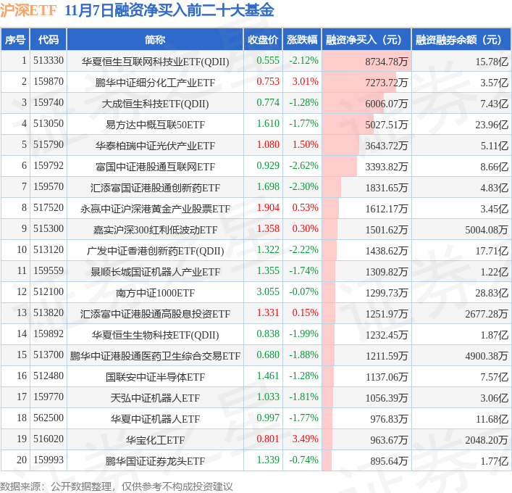Select 华夏中证机器人ETF name
The image size is (512, 493).
tap(155, 419)
